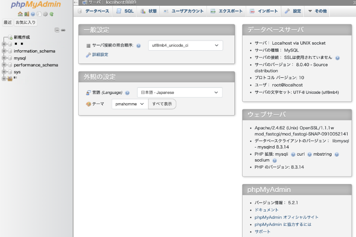The height and width of the screenshot is (237, 356).
Task: Click help icon after sodium extension
Action: [x=275, y=161]
